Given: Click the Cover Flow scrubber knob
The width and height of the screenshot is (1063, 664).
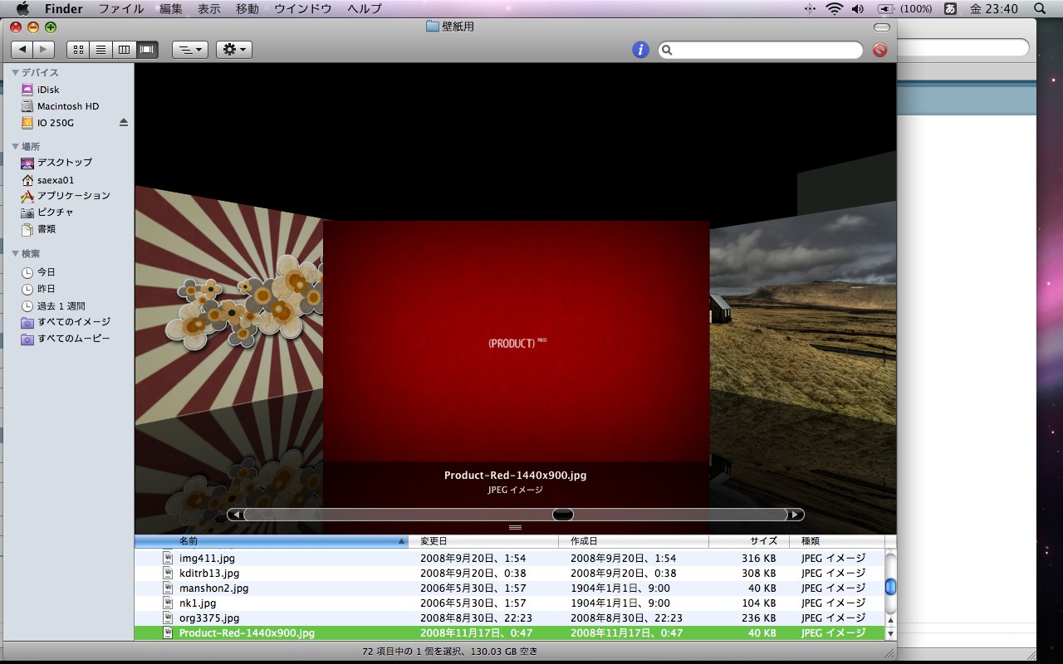Looking at the screenshot, I should [563, 515].
